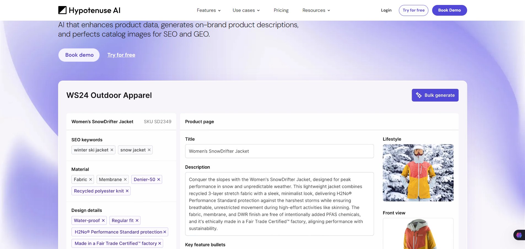Remove the Regular fit tag

[x=137, y=220]
